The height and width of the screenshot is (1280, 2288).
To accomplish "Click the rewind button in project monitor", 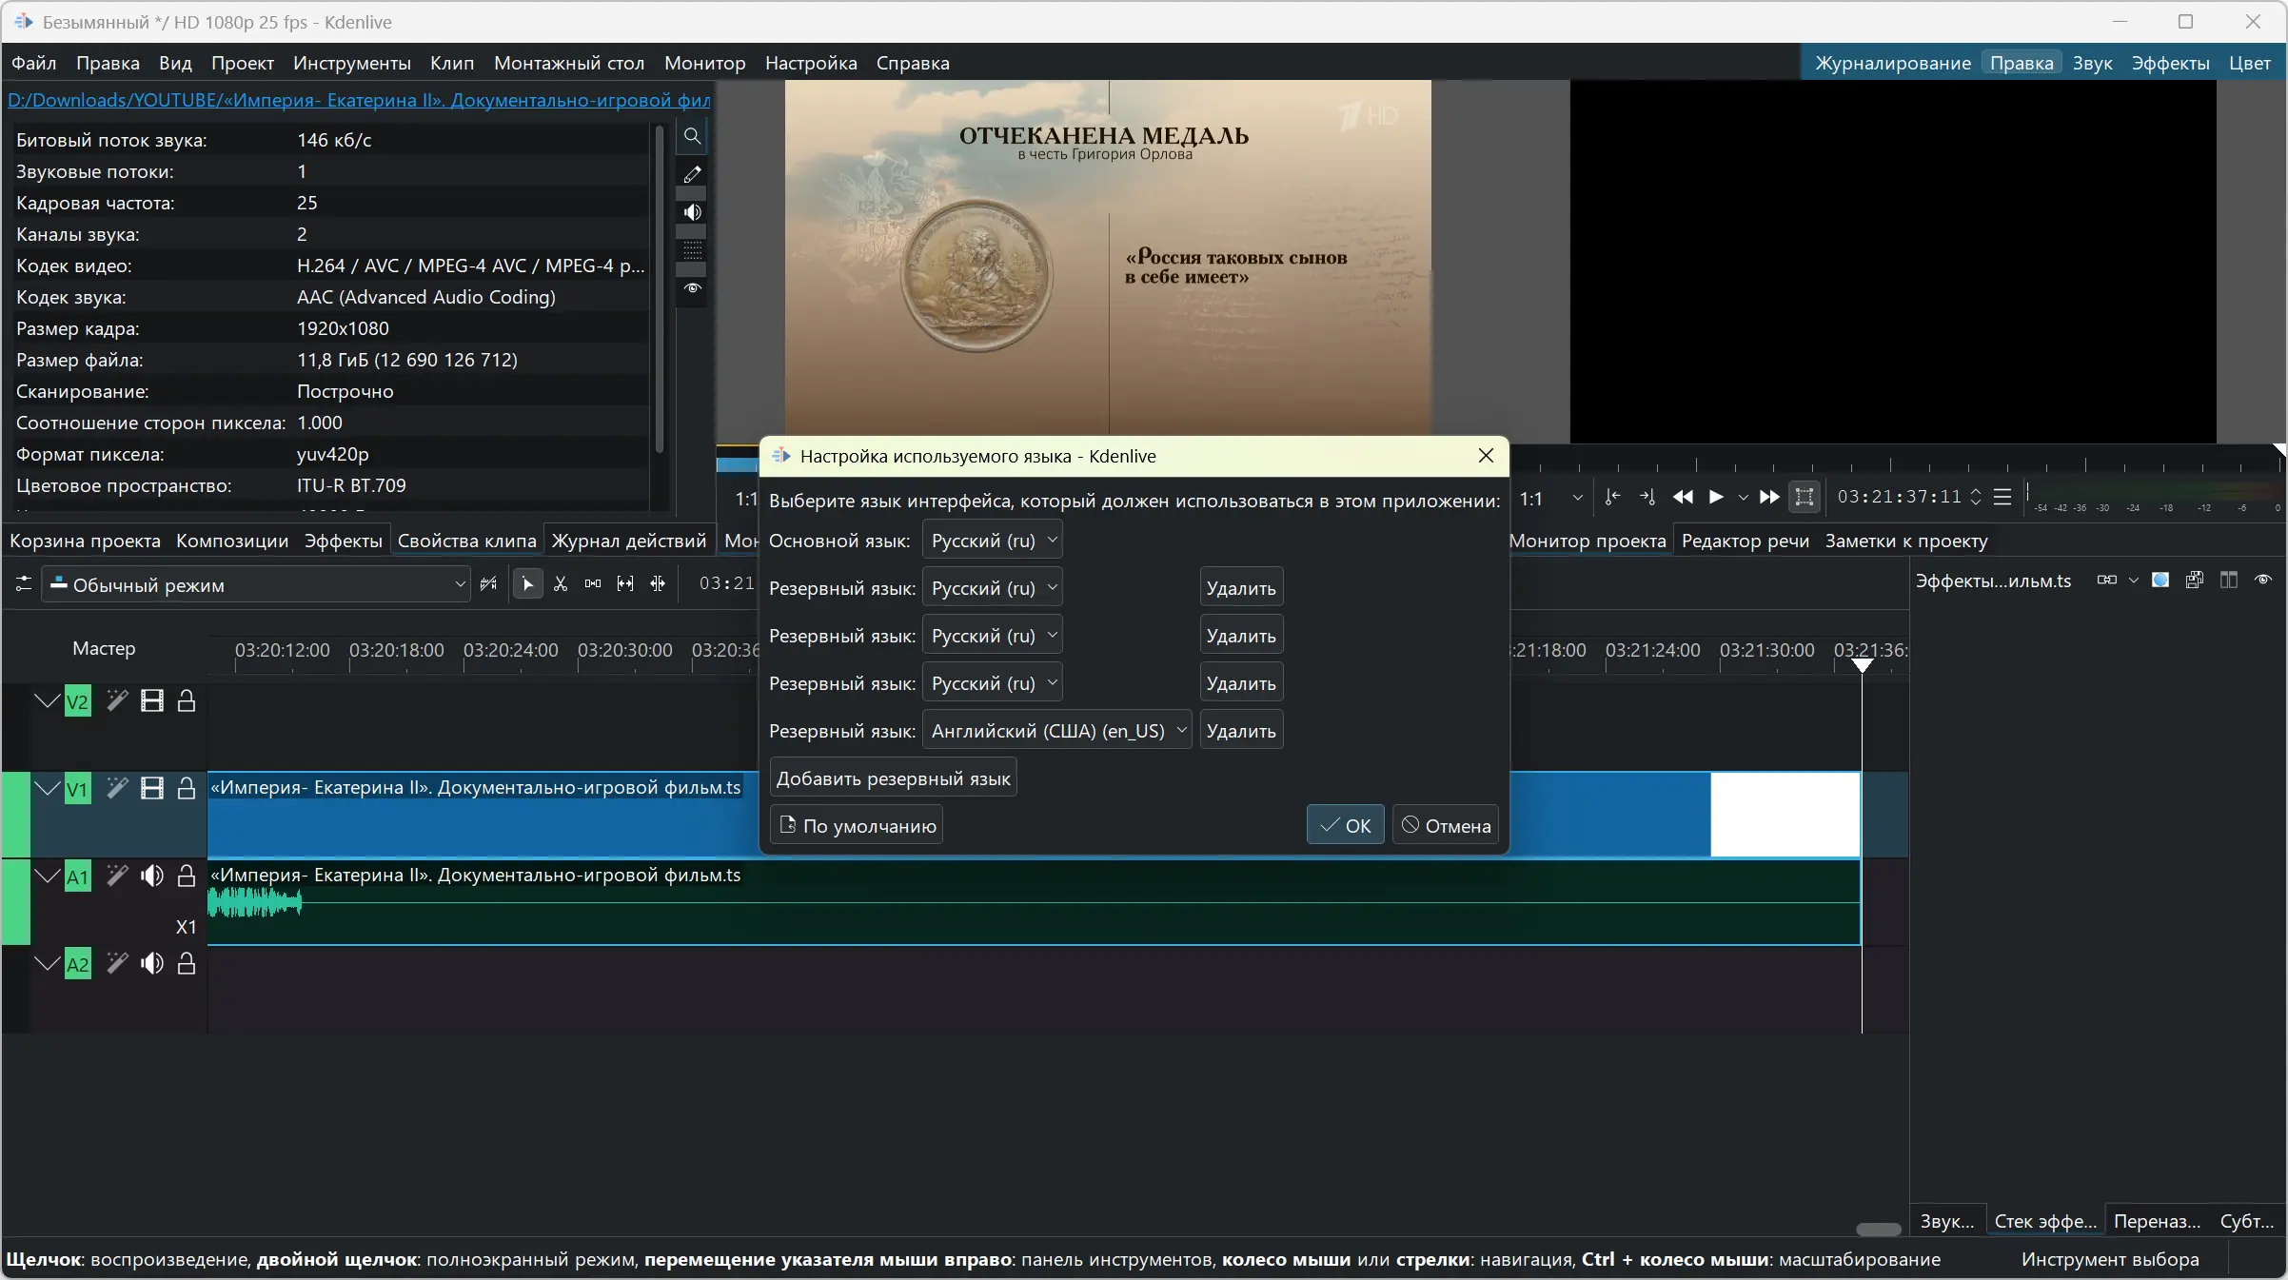I will (x=1683, y=497).
